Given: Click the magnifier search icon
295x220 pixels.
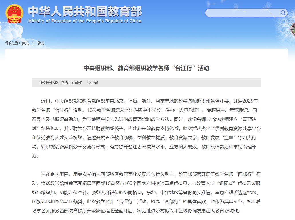Looking at the screenshot, I should (x=283, y=13).
